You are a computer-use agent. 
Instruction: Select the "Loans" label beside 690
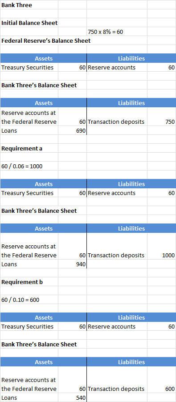29,130
